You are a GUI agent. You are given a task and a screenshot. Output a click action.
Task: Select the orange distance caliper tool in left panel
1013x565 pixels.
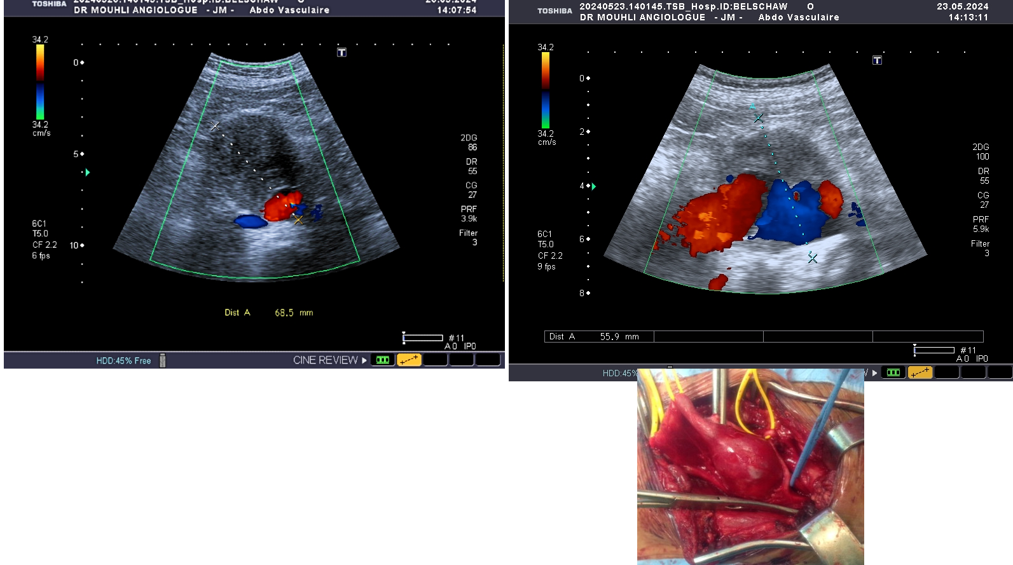[409, 360]
